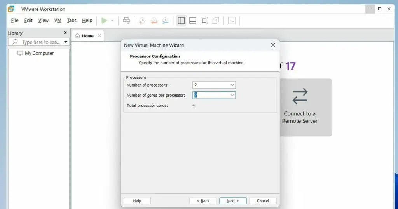The image size is (398, 209).
Task: Click the green Power On play icon
Action: [x=104, y=21]
